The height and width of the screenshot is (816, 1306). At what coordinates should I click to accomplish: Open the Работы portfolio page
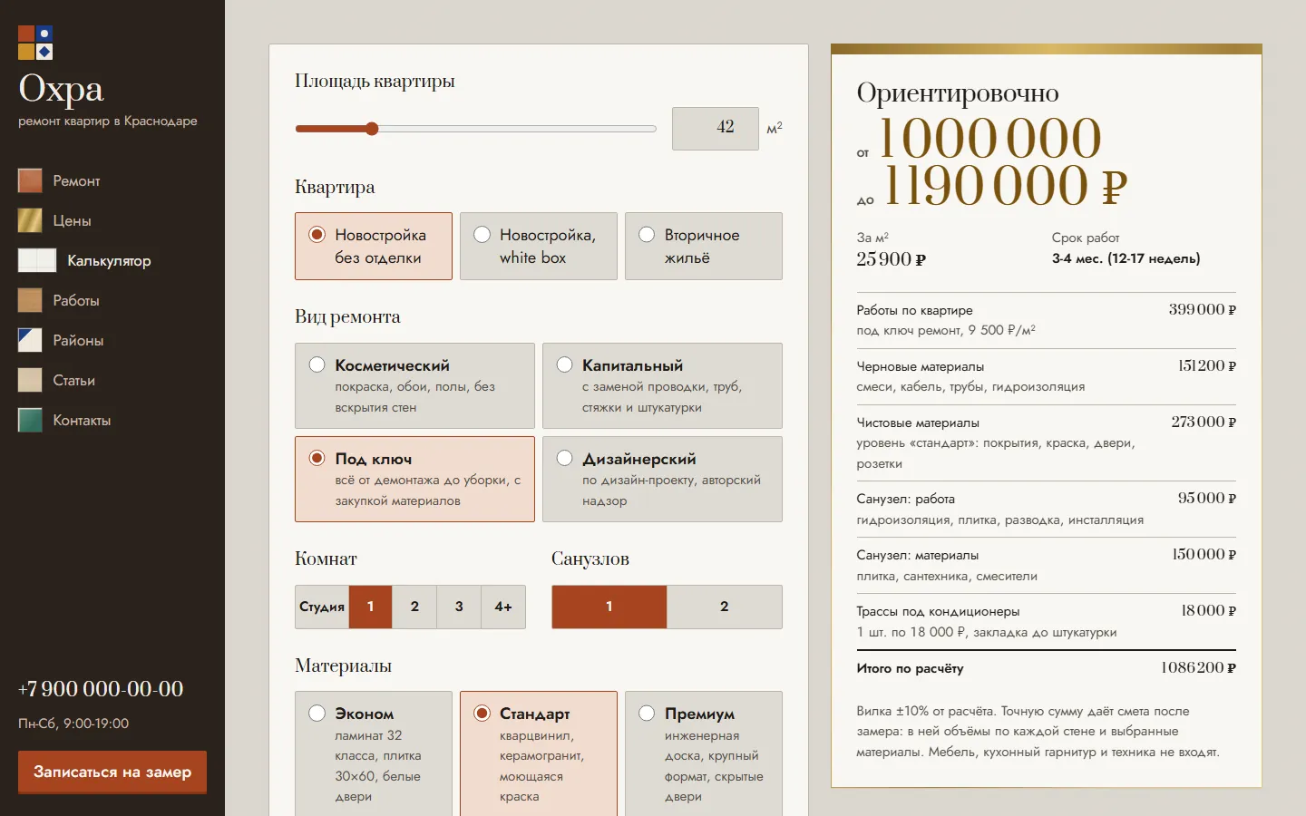pyautogui.click(x=76, y=301)
